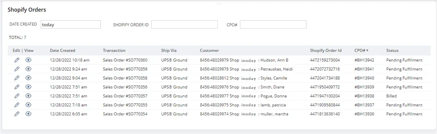437x134 pixels.
Task: Click Shopify Order Id 4472072732716
Action: click(x=325, y=69)
